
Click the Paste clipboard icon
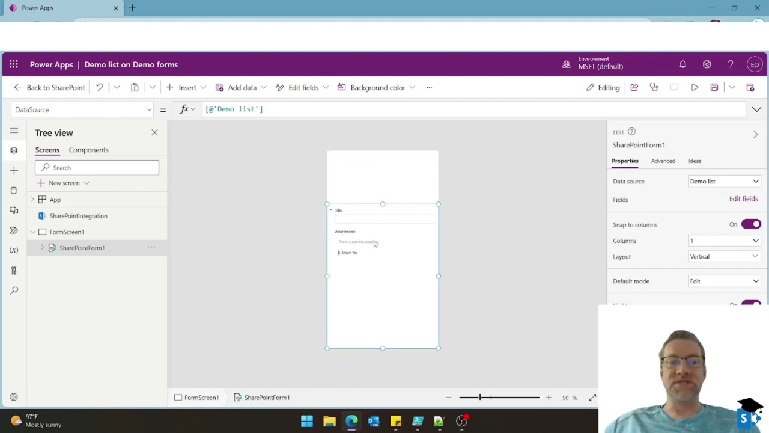[x=135, y=87]
